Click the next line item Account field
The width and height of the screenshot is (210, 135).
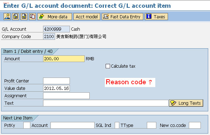pyautogui.click(x=72, y=125)
